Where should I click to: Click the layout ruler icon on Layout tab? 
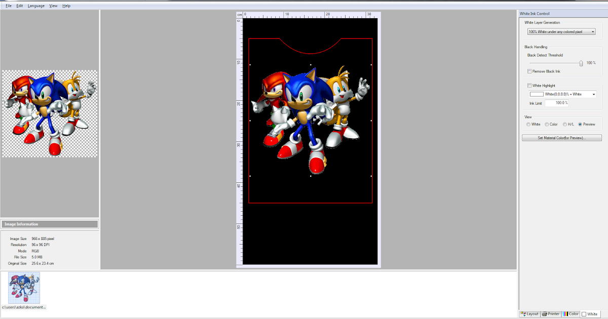point(523,314)
